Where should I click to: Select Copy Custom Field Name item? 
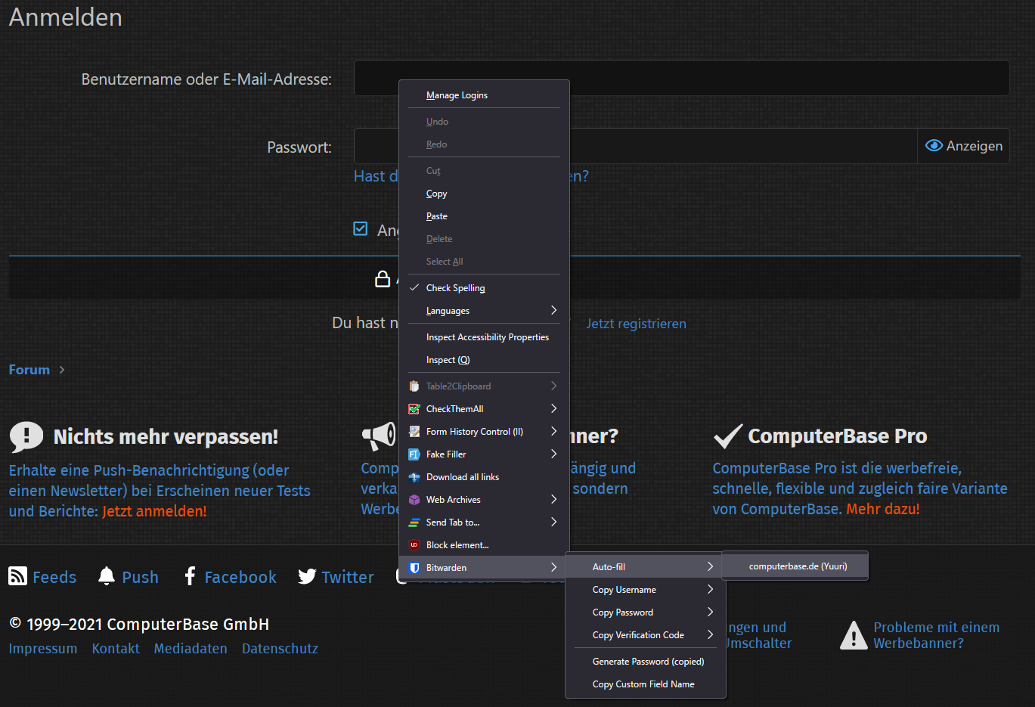tap(646, 684)
